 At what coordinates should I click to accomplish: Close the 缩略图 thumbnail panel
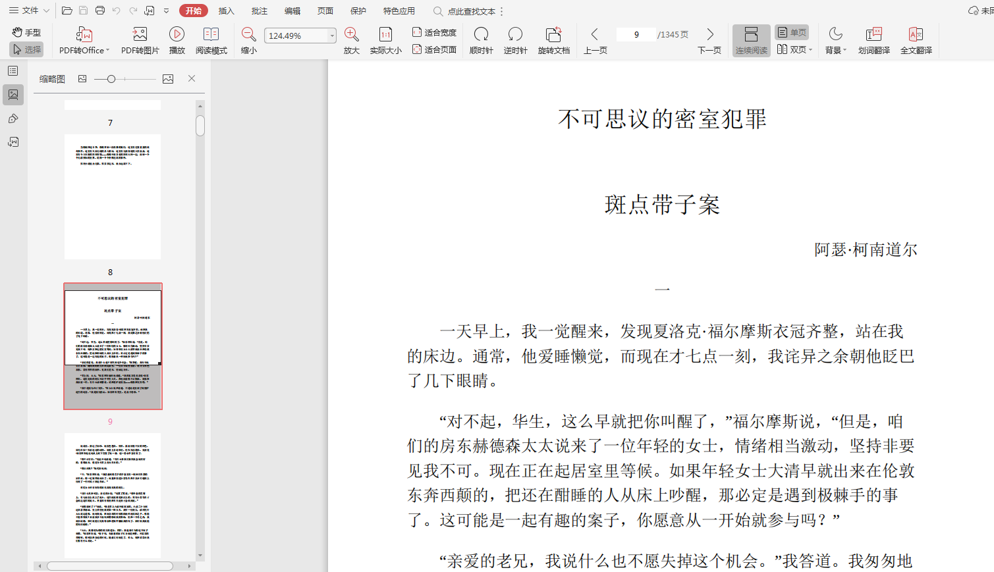click(192, 78)
